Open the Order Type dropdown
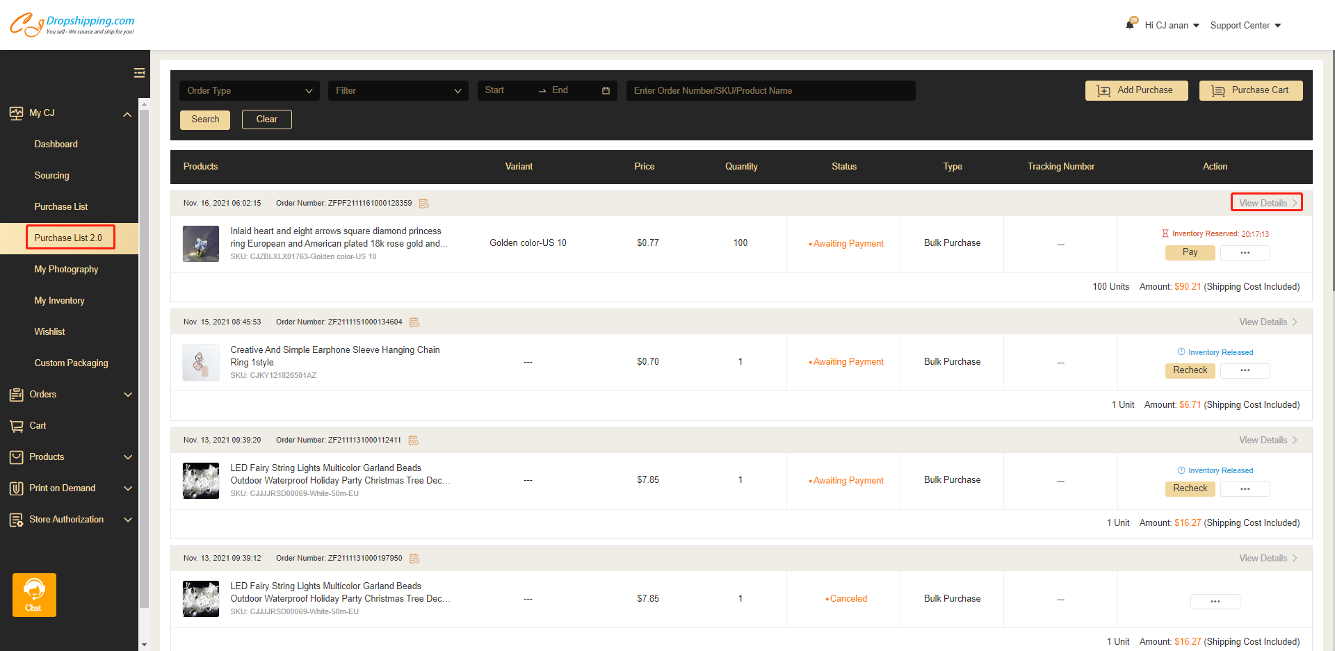Viewport: 1335px width, 651px height. pyautogui.click(x=250, y=91)
